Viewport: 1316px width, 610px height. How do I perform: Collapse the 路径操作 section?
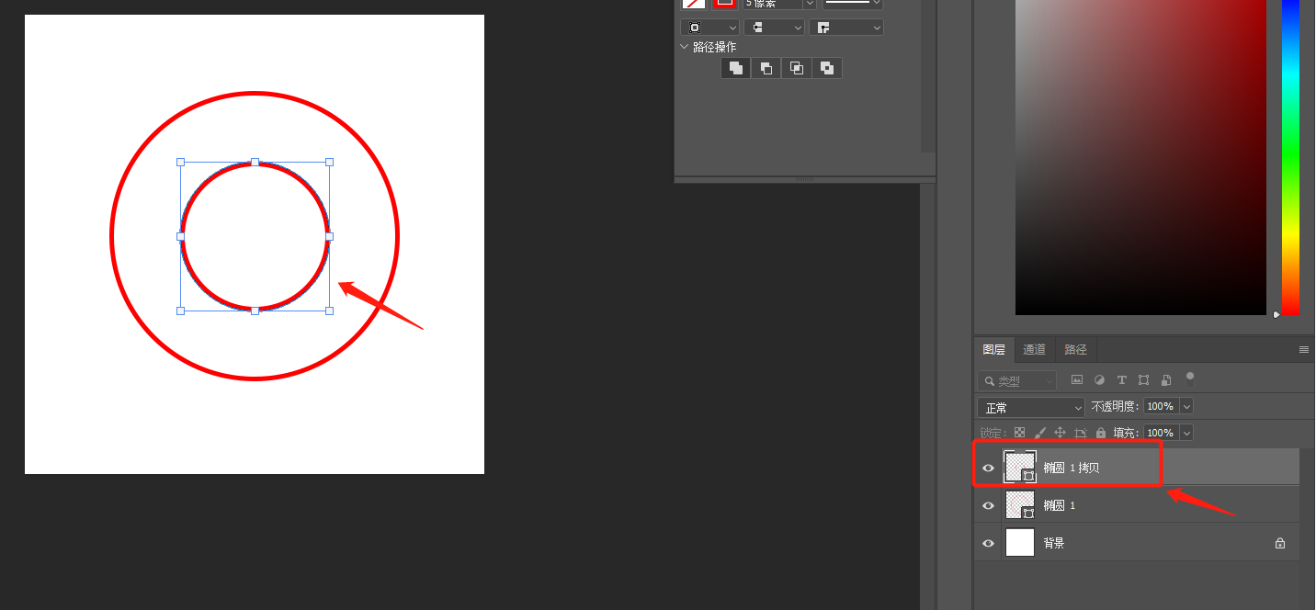point(684,47)
